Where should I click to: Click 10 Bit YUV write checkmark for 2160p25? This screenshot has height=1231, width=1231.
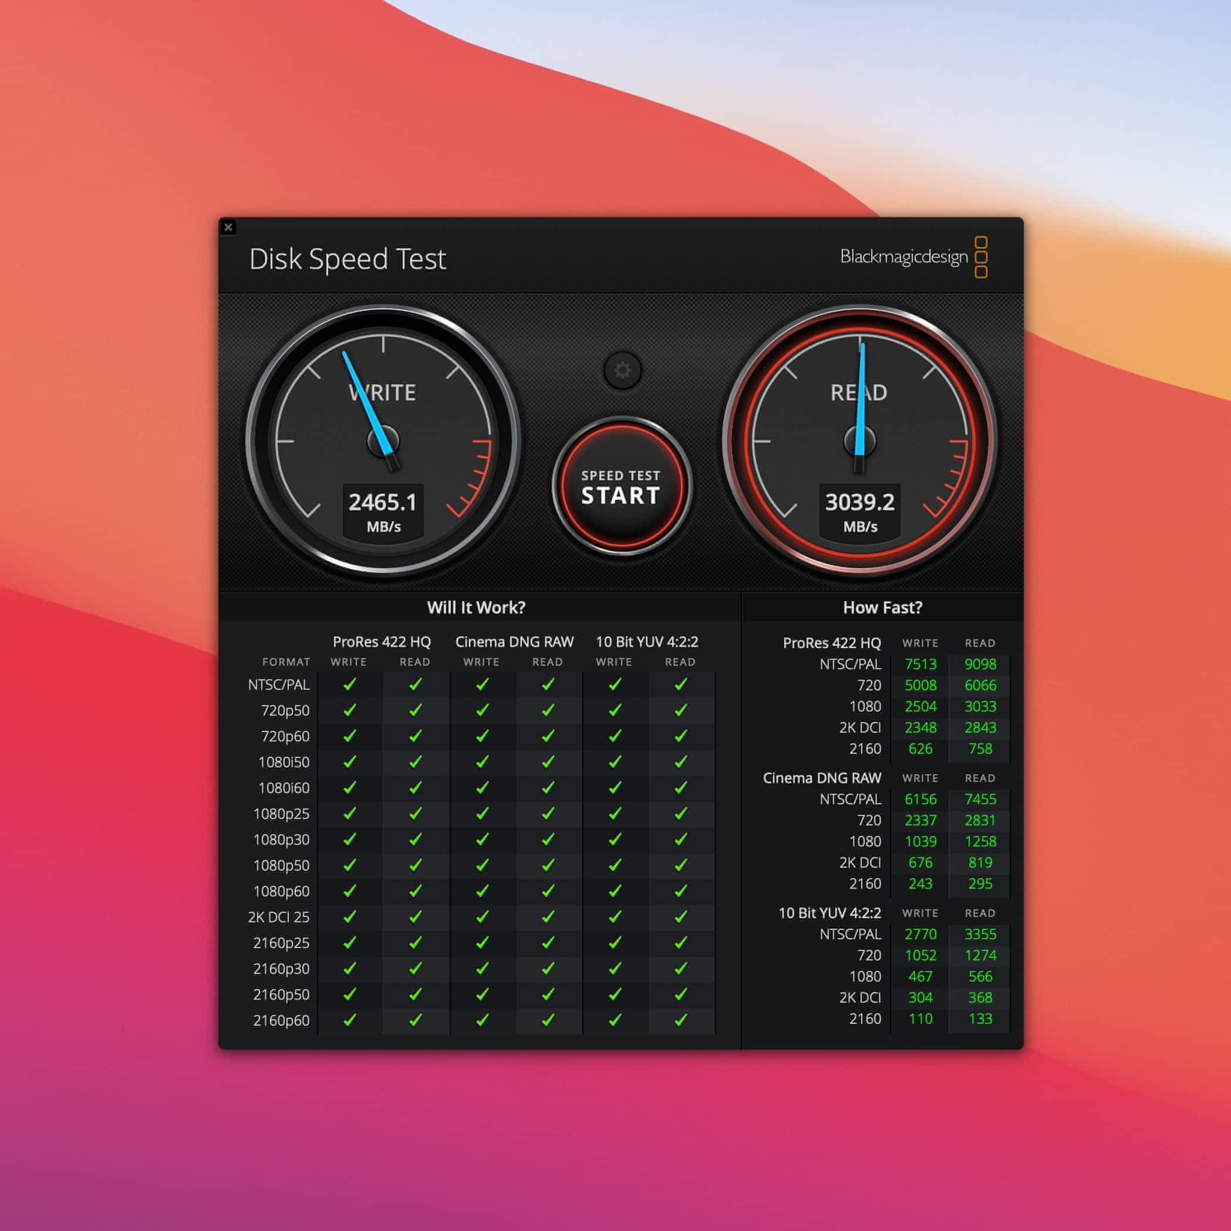[615, 942]
